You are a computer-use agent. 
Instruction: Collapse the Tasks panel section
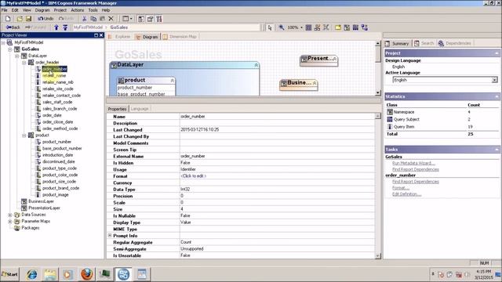(x=497, y=150)
